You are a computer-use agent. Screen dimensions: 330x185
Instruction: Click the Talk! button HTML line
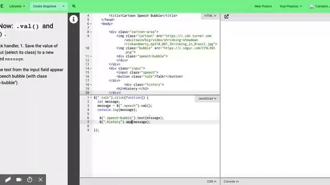[150, 77]
